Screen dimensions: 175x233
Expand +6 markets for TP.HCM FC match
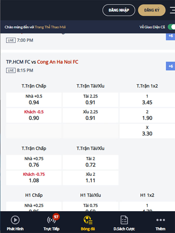(170, 66)
